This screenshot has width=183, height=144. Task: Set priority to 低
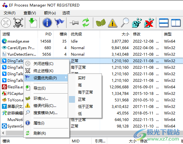pos(85,114)
